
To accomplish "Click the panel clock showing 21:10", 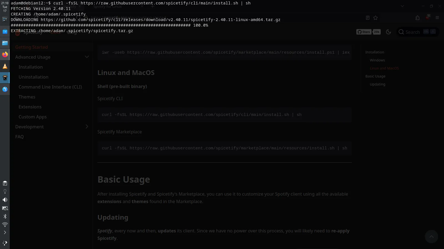I will [5, 7].
